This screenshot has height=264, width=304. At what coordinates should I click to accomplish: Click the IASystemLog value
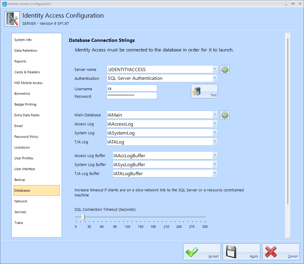[121, 133]
